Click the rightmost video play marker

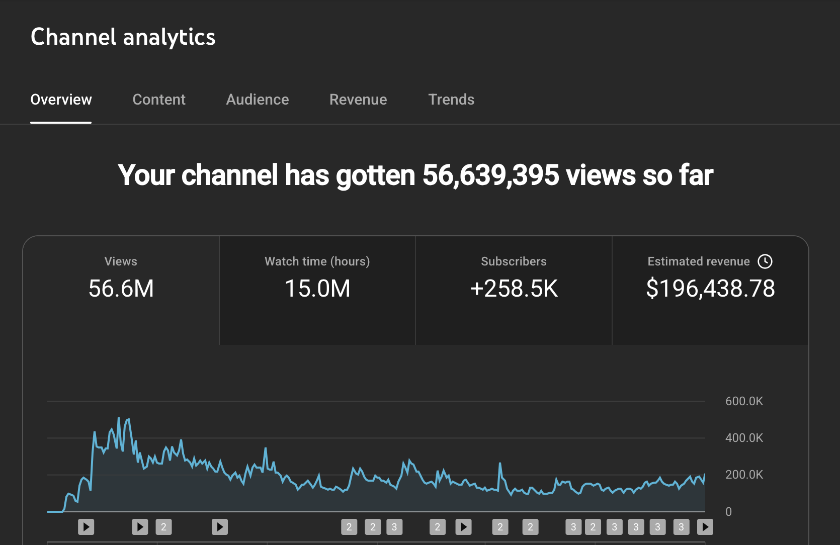tap(705, 527)
